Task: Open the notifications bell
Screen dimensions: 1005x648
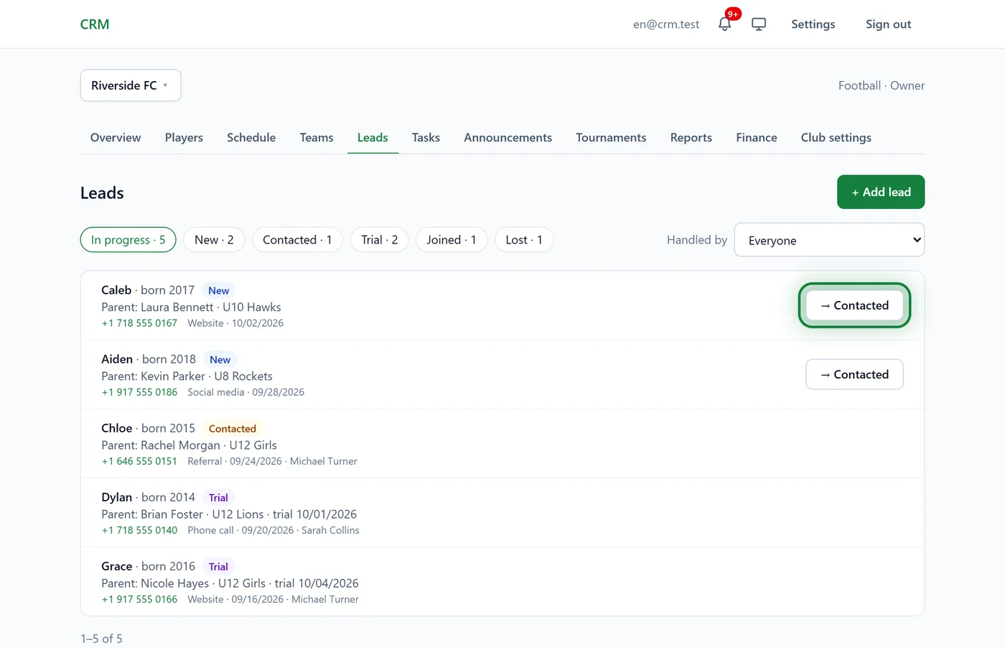Action: coord(725,24)
